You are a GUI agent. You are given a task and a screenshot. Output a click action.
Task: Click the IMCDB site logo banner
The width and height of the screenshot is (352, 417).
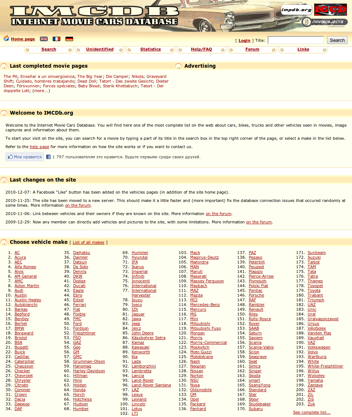tap(95, 16)
